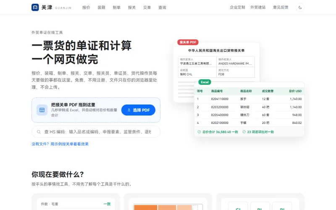Click the green Excel badge
The image size is (336, 210).
[x=205, y=82]
